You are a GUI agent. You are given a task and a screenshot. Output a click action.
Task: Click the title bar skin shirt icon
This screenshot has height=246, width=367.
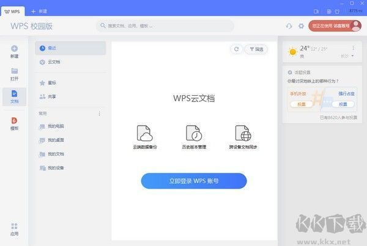(x=337, y=12)
